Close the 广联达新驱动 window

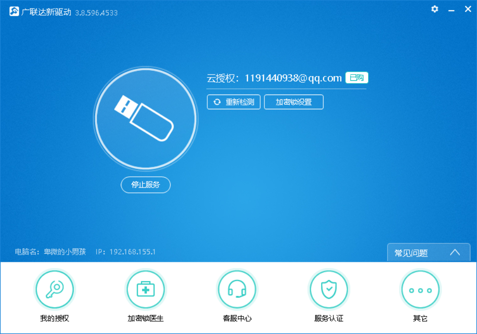pyautogui.click(x=468, y=9)
